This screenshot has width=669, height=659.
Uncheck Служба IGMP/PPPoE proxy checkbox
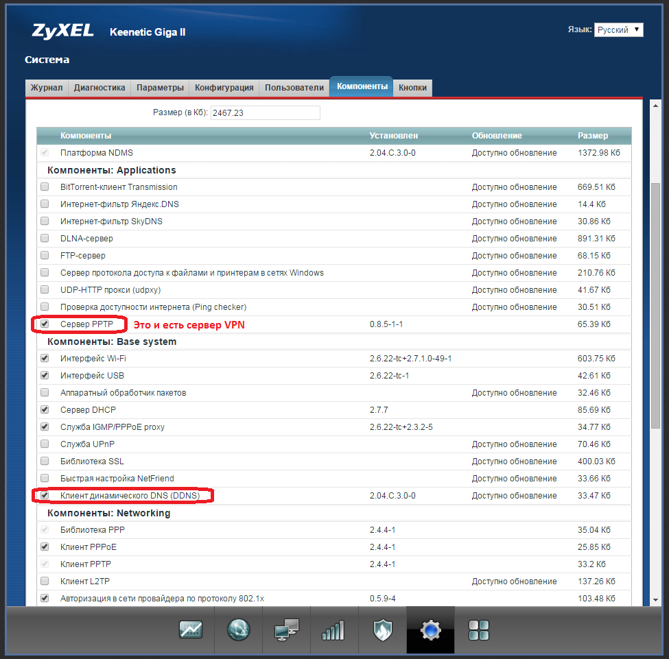[45, 427]
